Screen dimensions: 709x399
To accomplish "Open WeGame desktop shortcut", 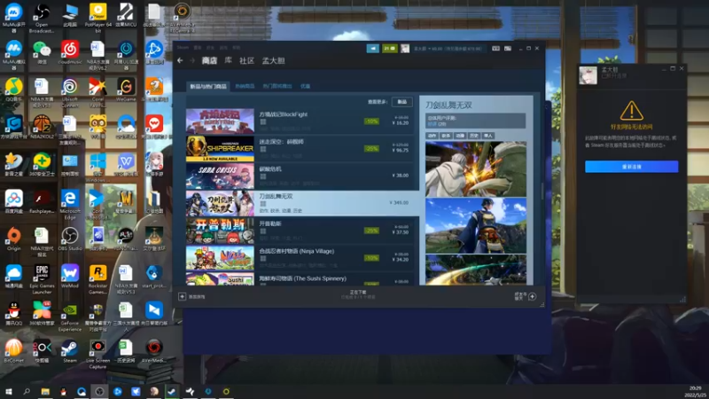I will [x=126, y=90].
